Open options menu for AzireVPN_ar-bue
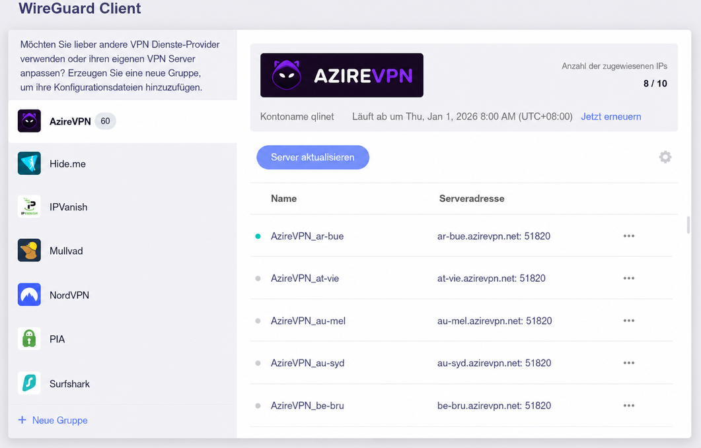The width and height of the screenshot is (701, 448). point(629,236)
